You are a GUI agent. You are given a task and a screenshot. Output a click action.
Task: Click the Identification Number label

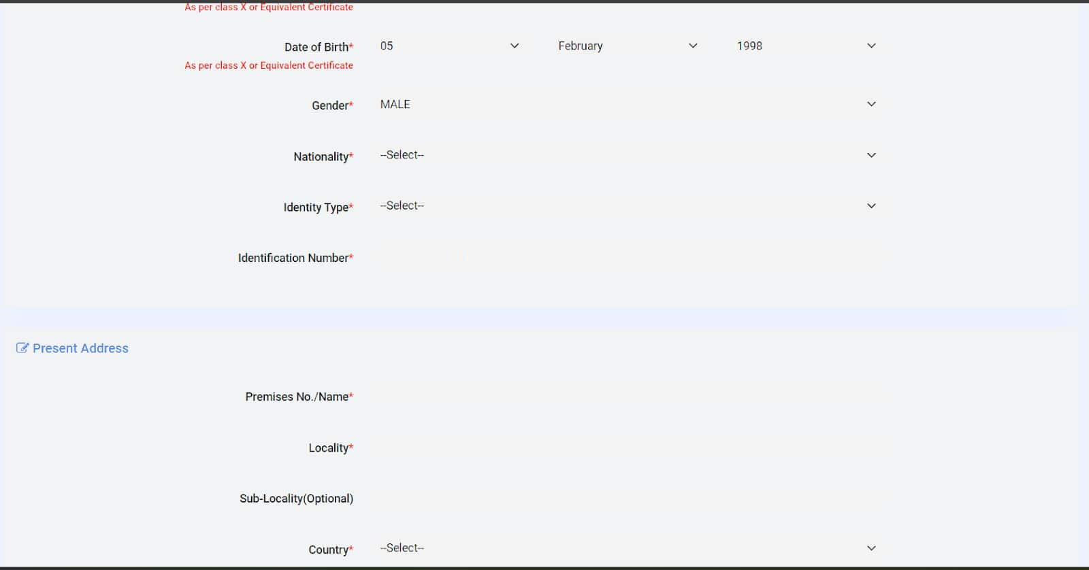(x=295, y=258)
